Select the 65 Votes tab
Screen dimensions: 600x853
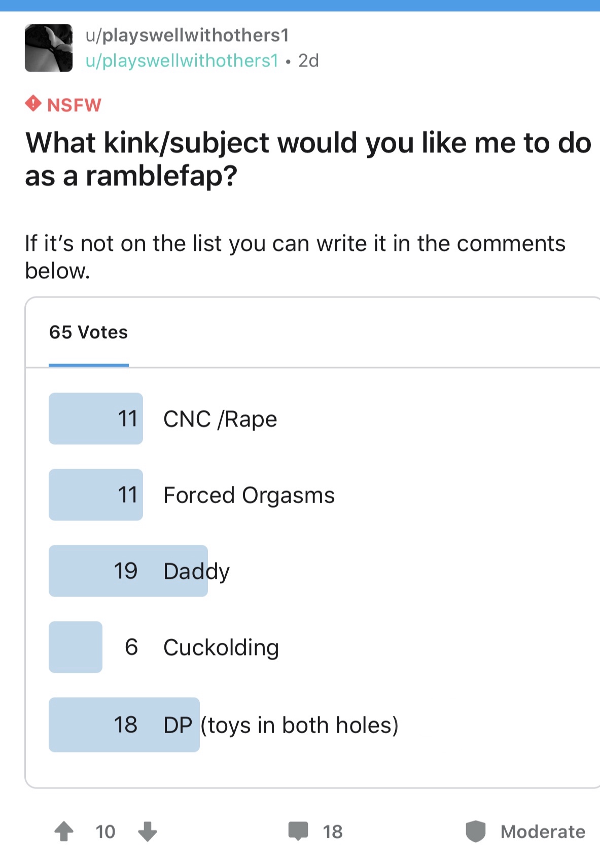pyautogui.click(x=88, y=333)
